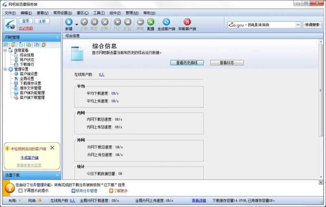
Task: Open the 编辑(E) menu
Action: pyautogui.click(x=26, y=13)
